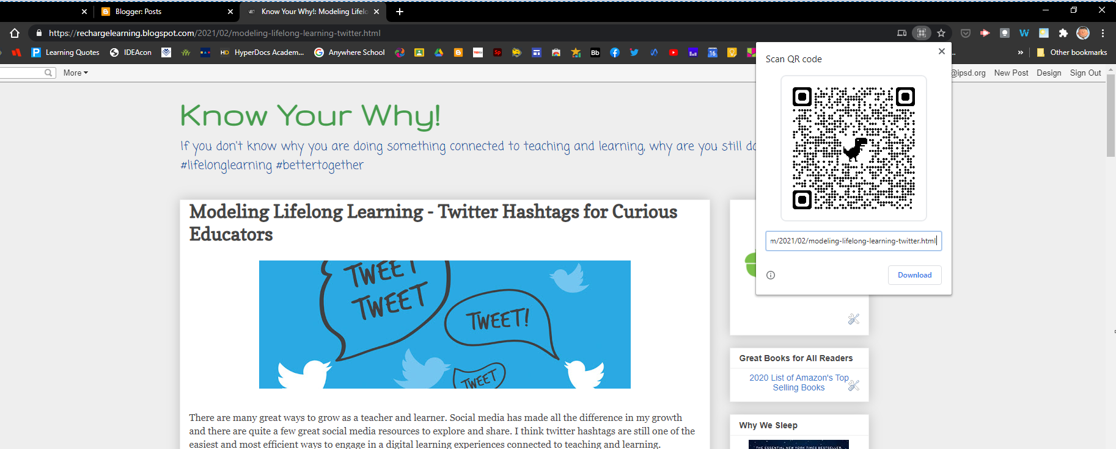The height and width of the screenshot is (449, 1116).
Task: Open the Google Keep lightbulb bookmark
Action: tap(732, 52)
